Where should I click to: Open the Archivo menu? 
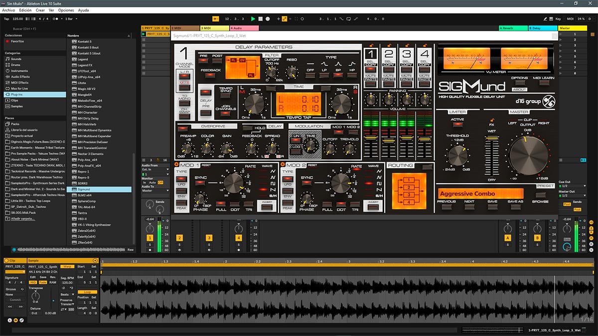click(9, 10)
